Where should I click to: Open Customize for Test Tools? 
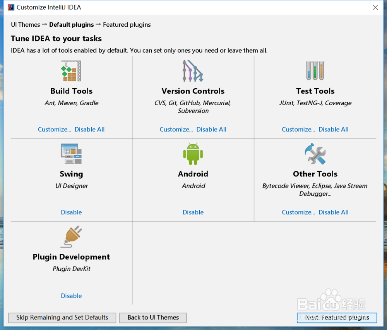tap(298, 129)
